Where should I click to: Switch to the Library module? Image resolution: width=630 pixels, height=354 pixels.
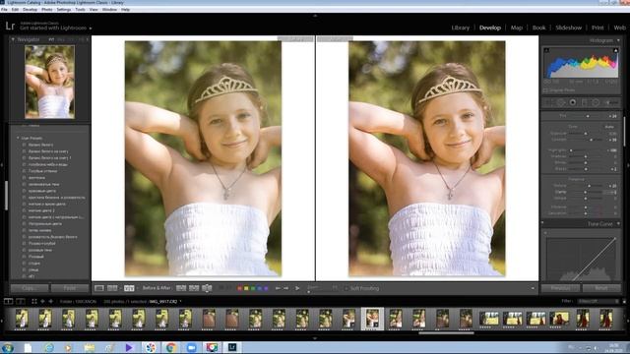[461, 28]
